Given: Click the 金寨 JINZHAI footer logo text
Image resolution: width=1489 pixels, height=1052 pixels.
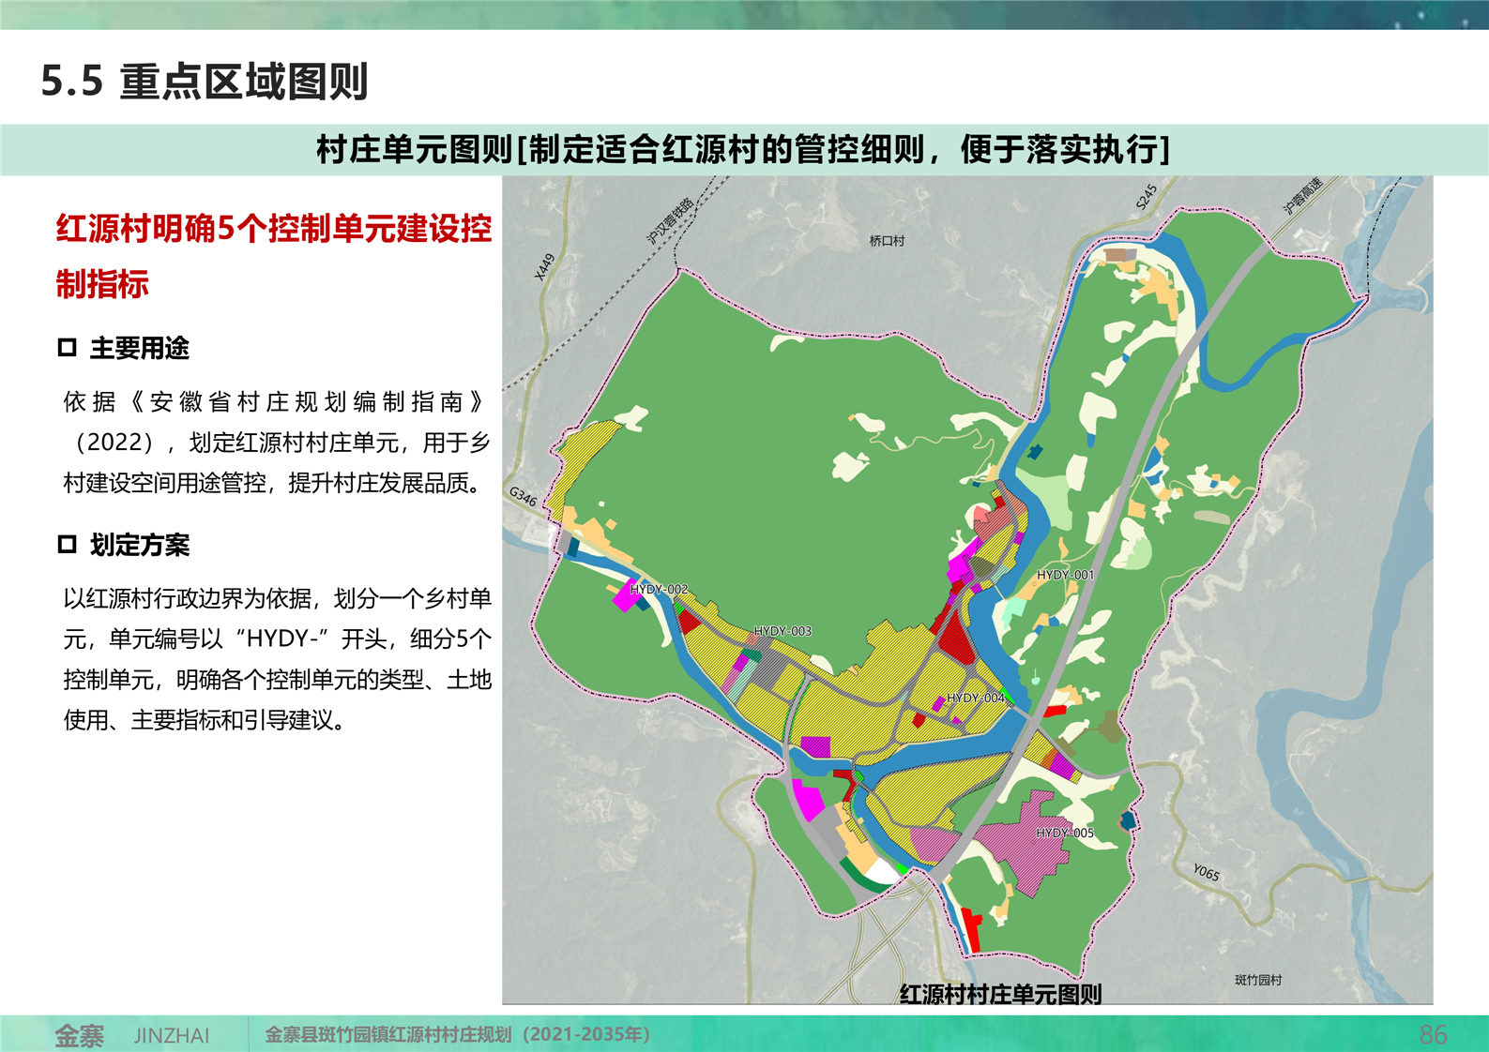Looking at the screenshot, I should coord(131,1035).
